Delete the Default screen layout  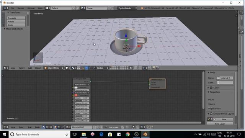tap(77, 8)
